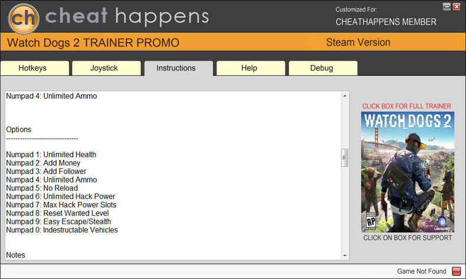Close the trainer window
The height and width of the screenshot is (279, 466).
pyautogui.click(x=457, y=6)
